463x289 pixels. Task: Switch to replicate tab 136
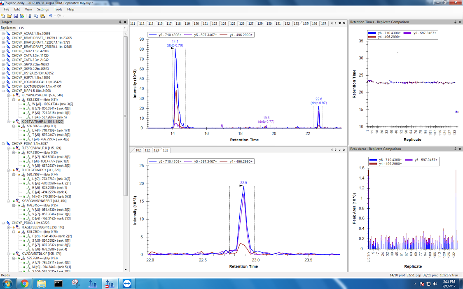pyautogui.click(x=315, y=23)
